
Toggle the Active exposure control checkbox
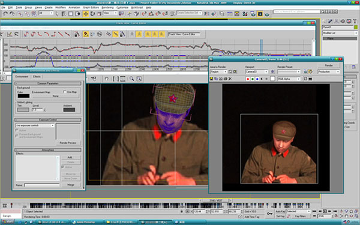point(17,130)
